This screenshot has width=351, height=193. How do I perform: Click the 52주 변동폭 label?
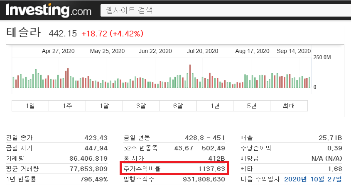(x=140, y=148)
